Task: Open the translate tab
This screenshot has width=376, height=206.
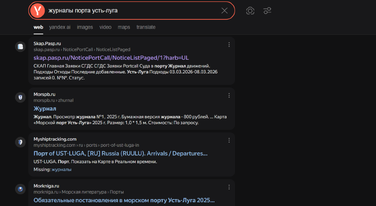Action: pos(146,27)
